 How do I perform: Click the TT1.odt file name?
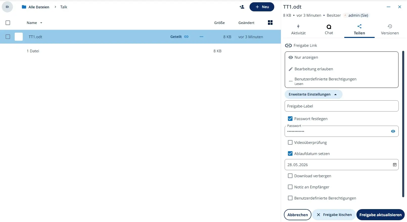click(x=35, y=37)
